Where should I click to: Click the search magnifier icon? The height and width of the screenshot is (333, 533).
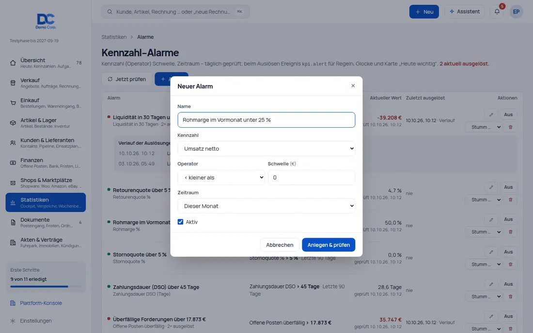coord(110,12)
